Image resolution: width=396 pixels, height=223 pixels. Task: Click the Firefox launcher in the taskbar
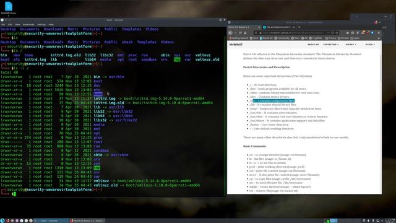(7, 221)
